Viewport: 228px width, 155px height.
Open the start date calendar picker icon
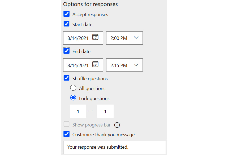tap(95, 37)
